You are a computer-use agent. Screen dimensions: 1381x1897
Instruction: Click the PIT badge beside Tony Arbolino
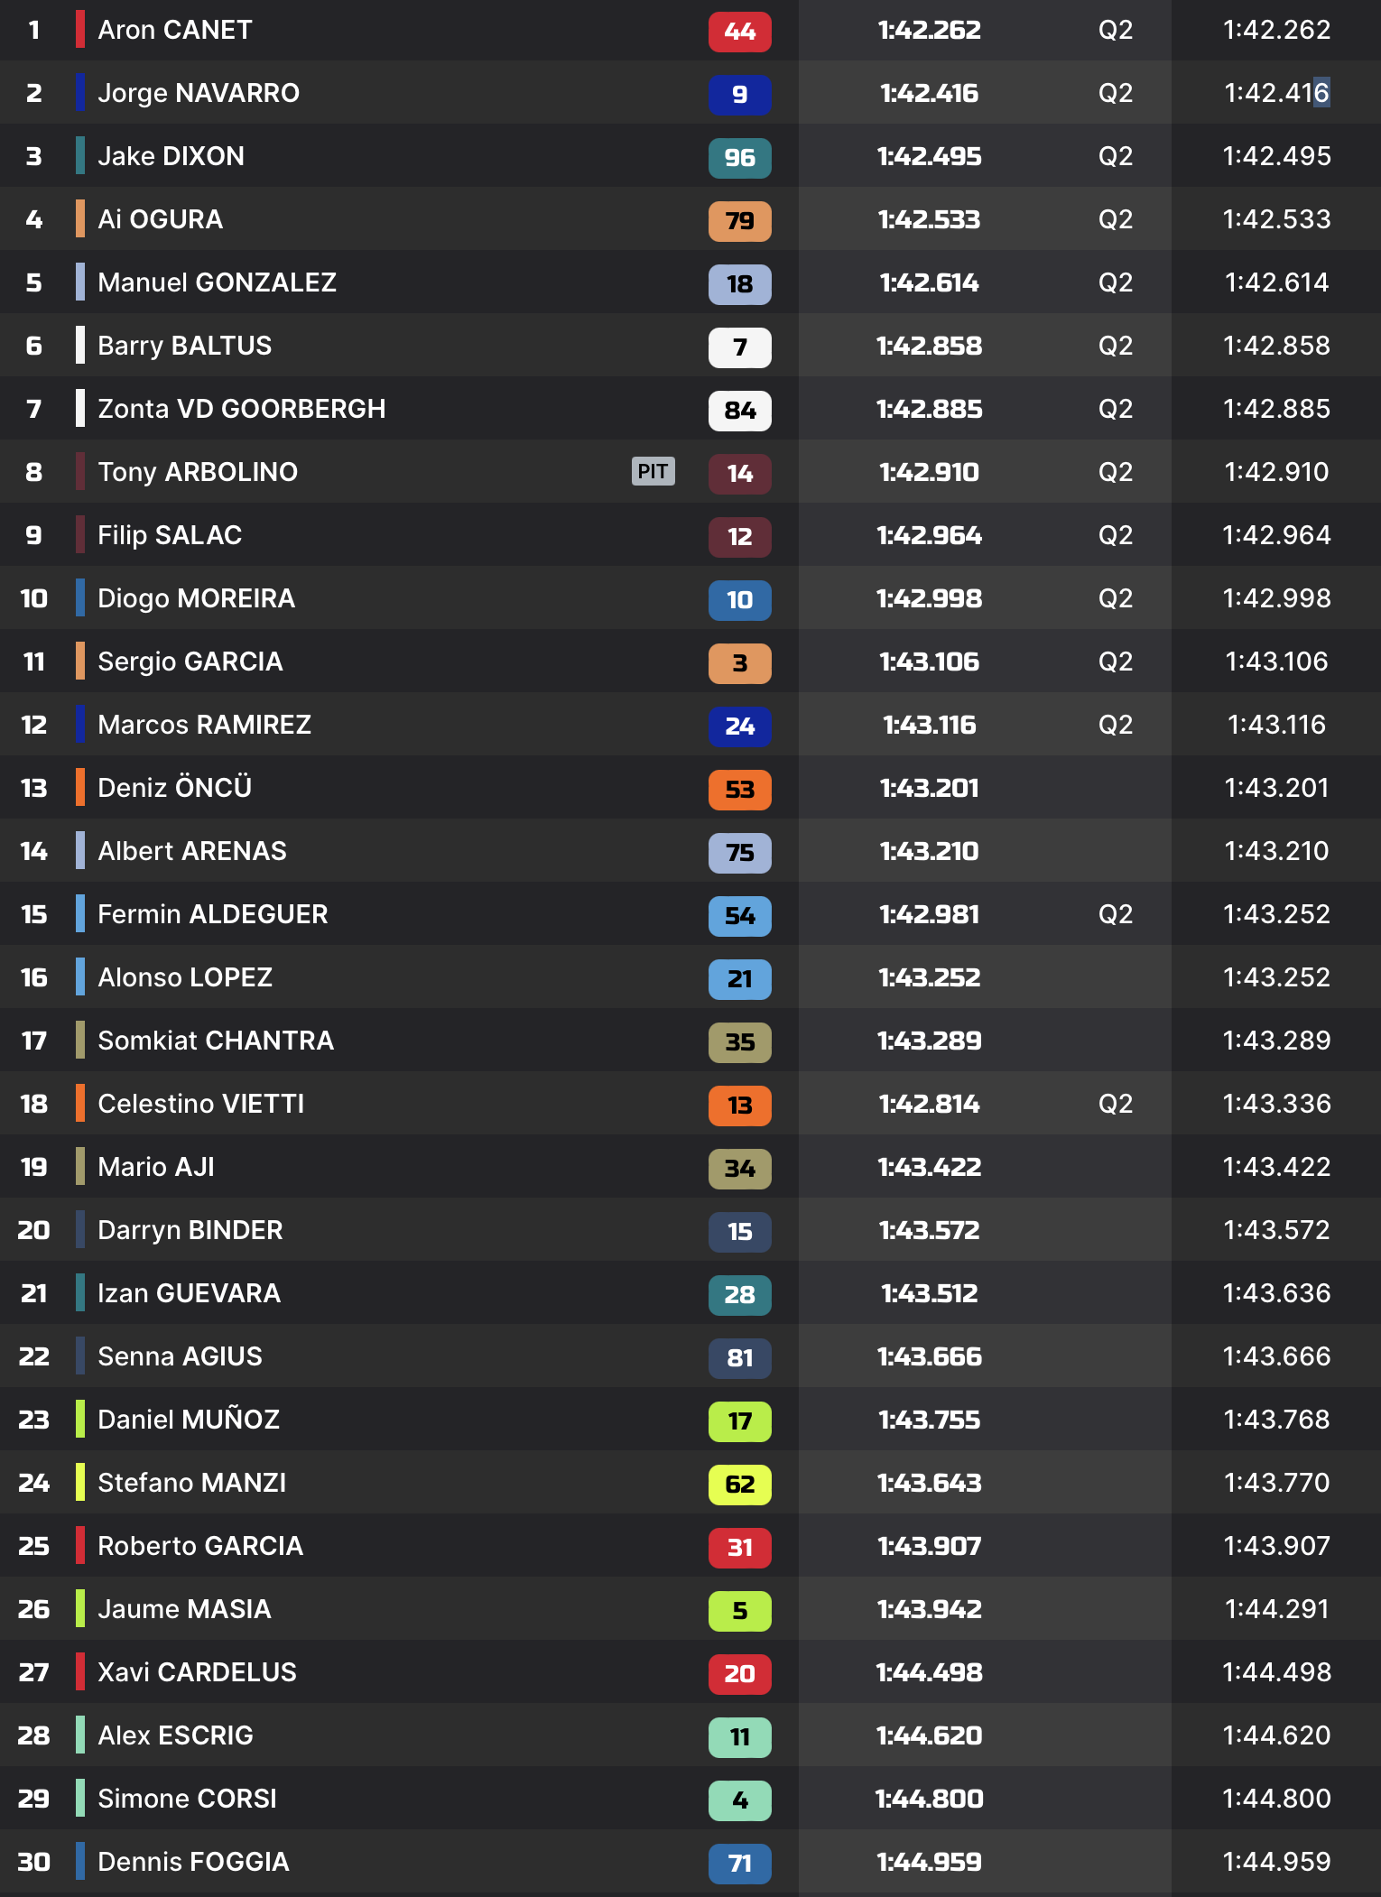pos(653,471)
